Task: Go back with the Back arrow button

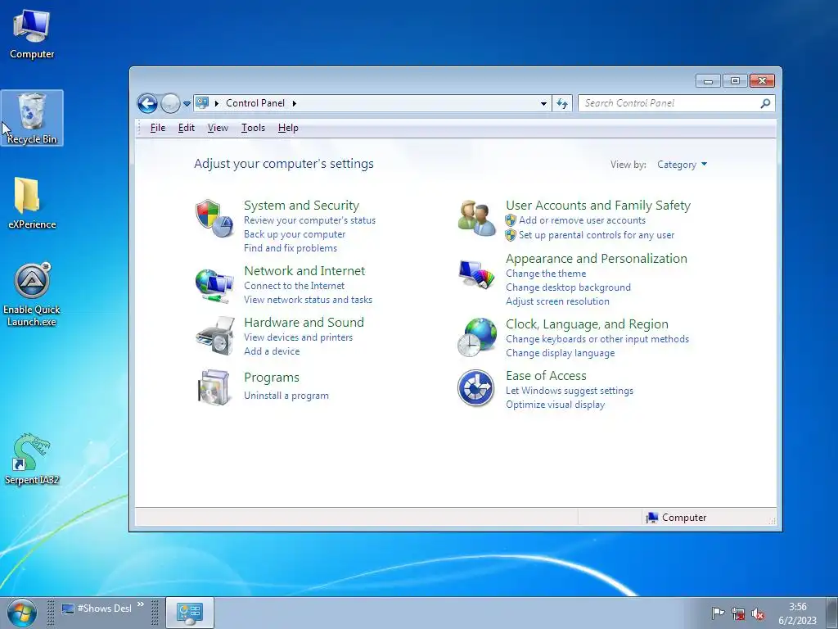Action: click(x=147, y=103)
